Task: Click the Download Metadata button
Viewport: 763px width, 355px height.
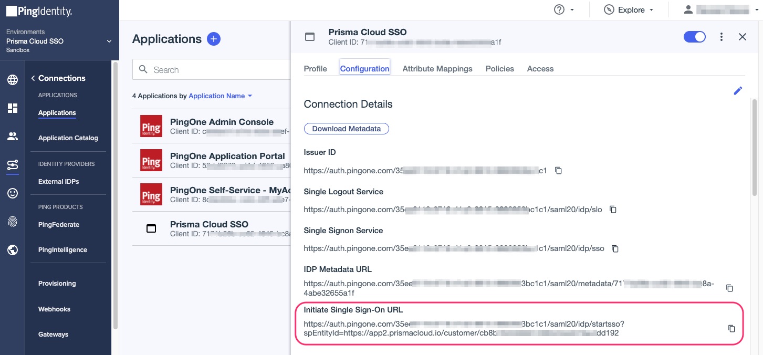Action: [x=346, y=129]
